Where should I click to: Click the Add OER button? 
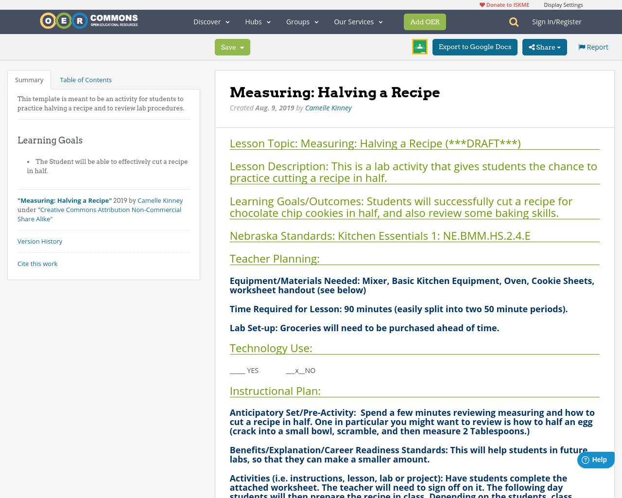(425, 21)
